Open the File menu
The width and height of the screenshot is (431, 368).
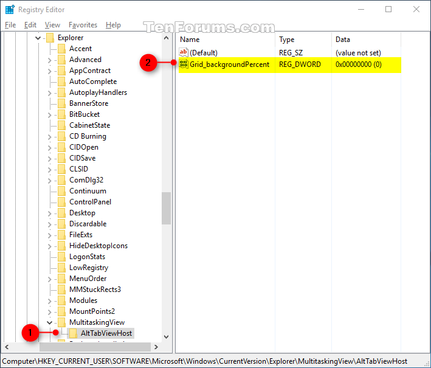point(10,25)
